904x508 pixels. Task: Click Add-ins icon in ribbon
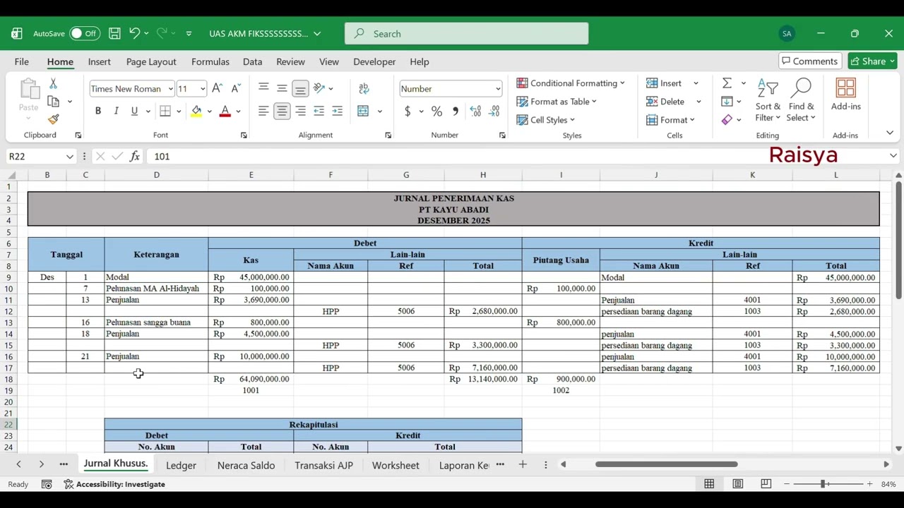click(845, 95)
